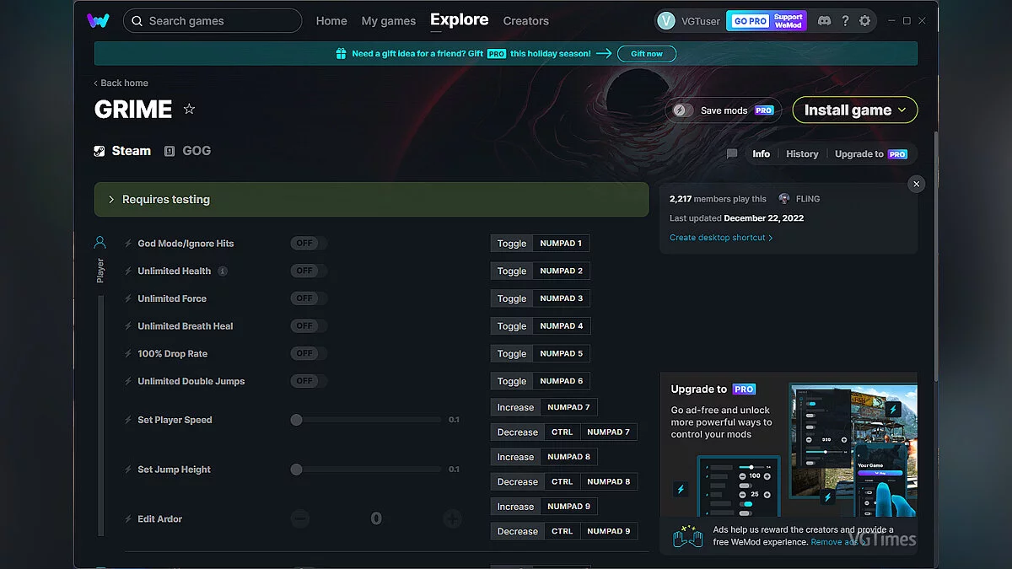
Task: Click the search magnifier icon
Action: 137,21
